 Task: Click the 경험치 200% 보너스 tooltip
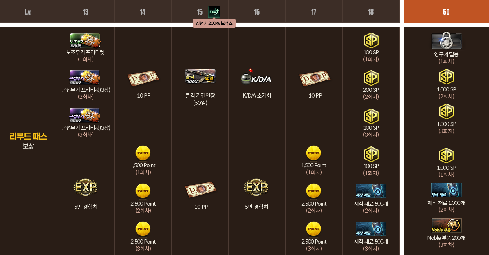point(214,23)
